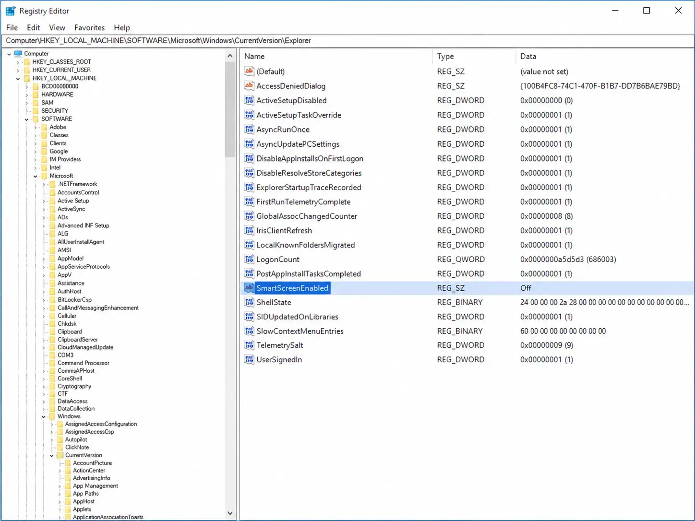Click the registry path address bar
695x521 pixels.
pos(347,41)
